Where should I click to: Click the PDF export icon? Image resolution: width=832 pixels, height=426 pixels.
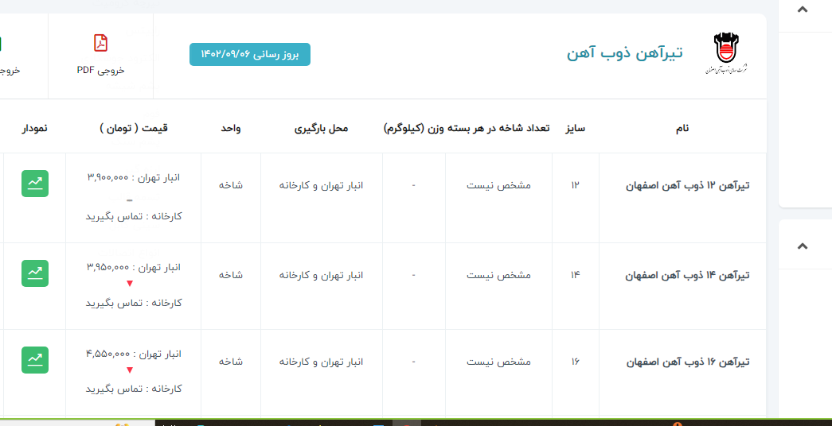100,43
